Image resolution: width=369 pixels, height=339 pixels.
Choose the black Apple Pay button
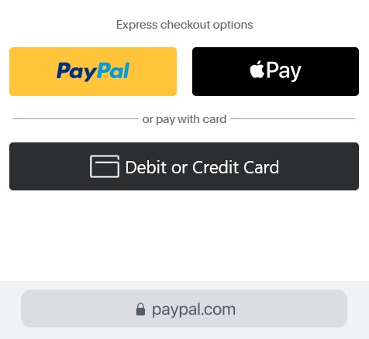tap(275, 71)
